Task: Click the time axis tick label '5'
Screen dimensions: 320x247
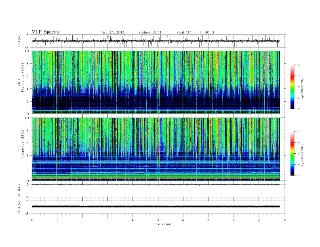Action: [x=158, y=220]
